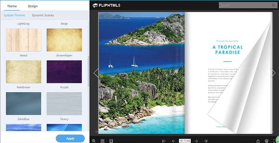Screen dimensions: 279x143
Task: Select the Wood theme thumbnail
Action: 23,40
